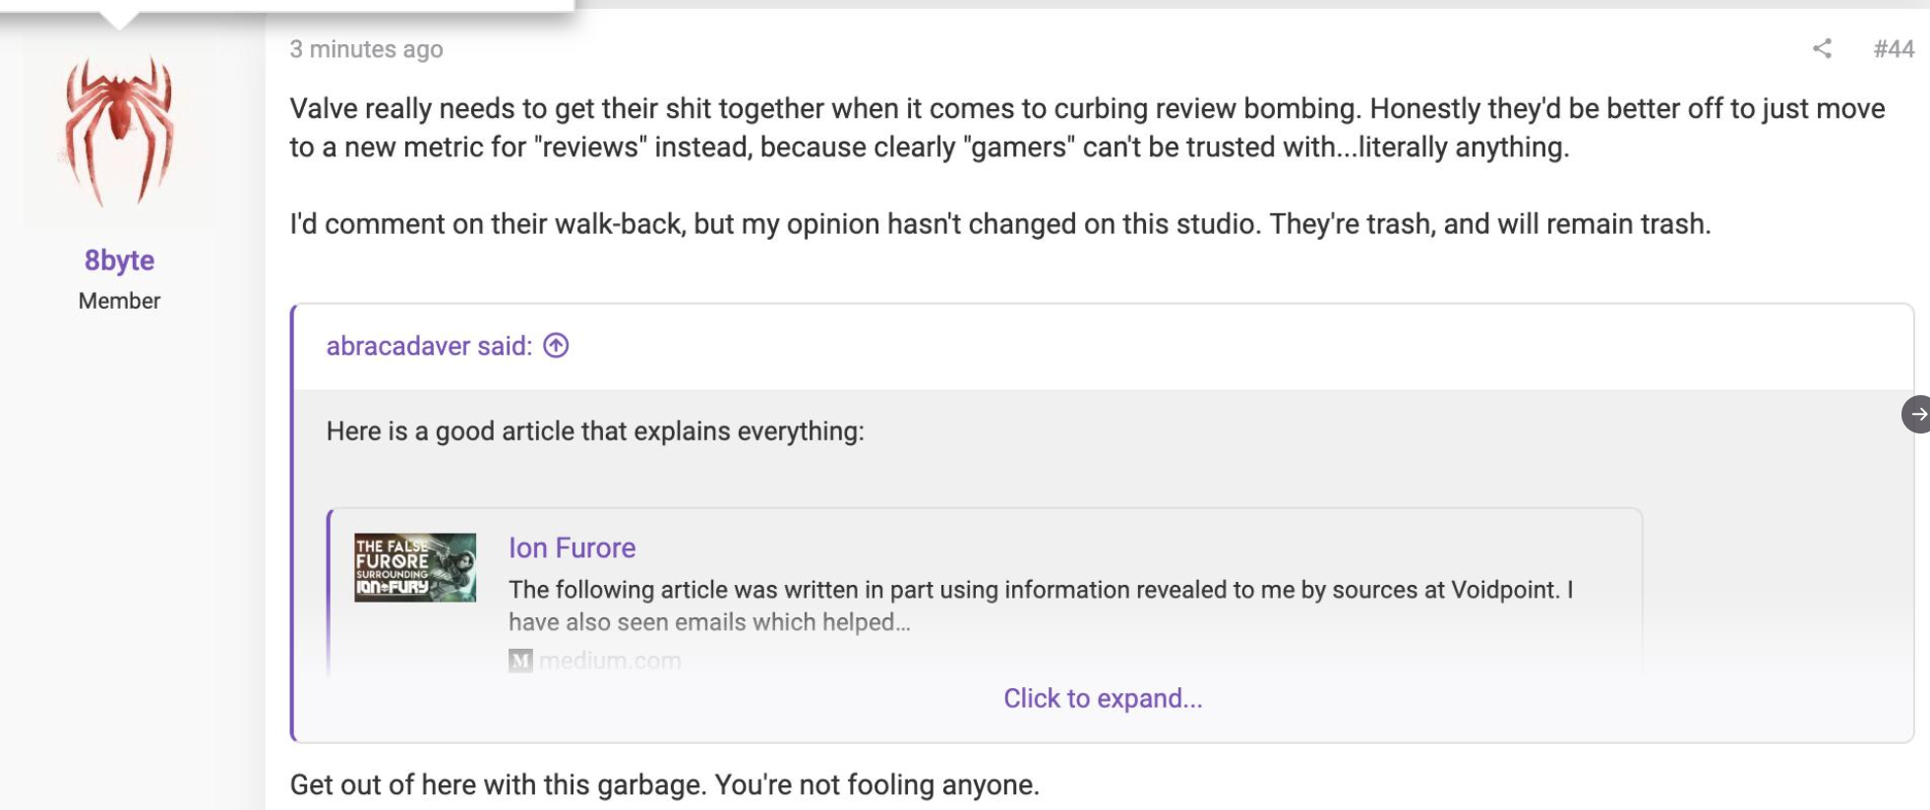Click the '3 minutes ago' timestamp
1930x810 pixels.
pyautogui.click(x=366, y=48)
